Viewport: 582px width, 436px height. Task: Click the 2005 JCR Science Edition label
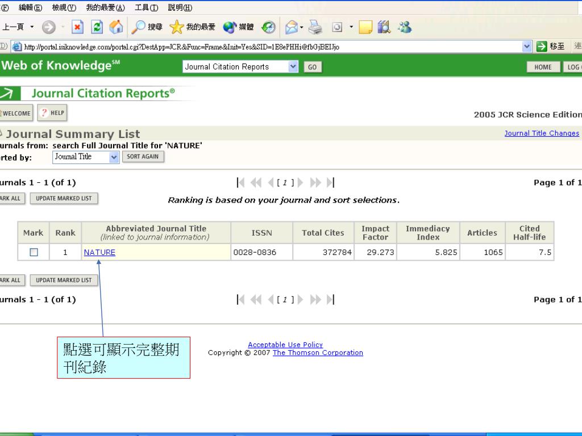528,115
